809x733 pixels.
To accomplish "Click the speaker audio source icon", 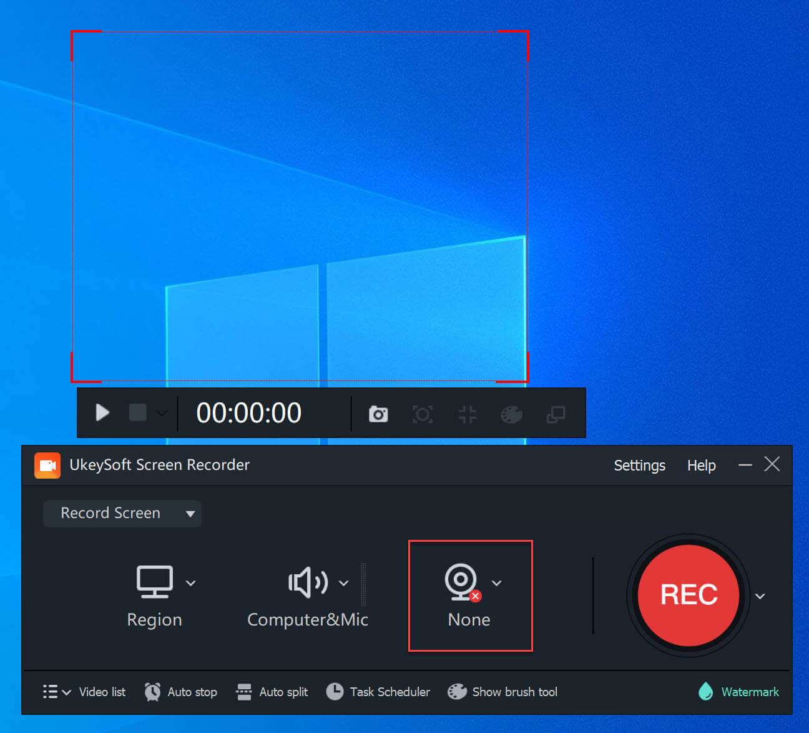I will (x=308, y=582).
